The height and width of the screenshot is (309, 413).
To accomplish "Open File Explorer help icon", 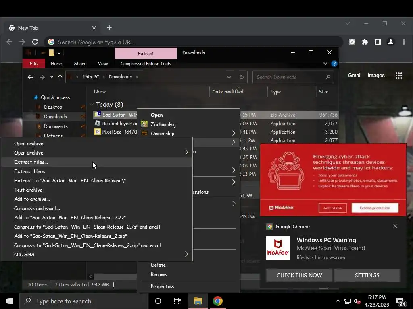I will [334, 64].
